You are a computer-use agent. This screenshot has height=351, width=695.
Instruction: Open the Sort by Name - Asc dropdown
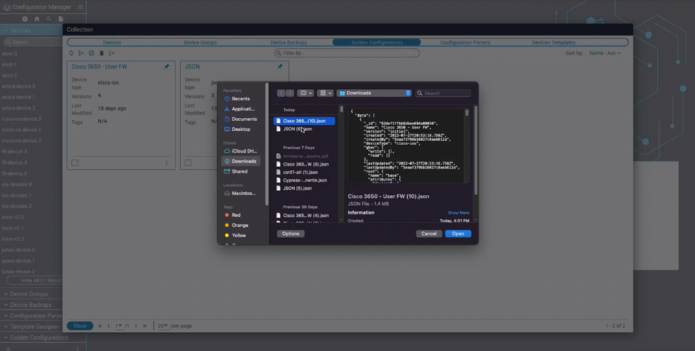605,53
